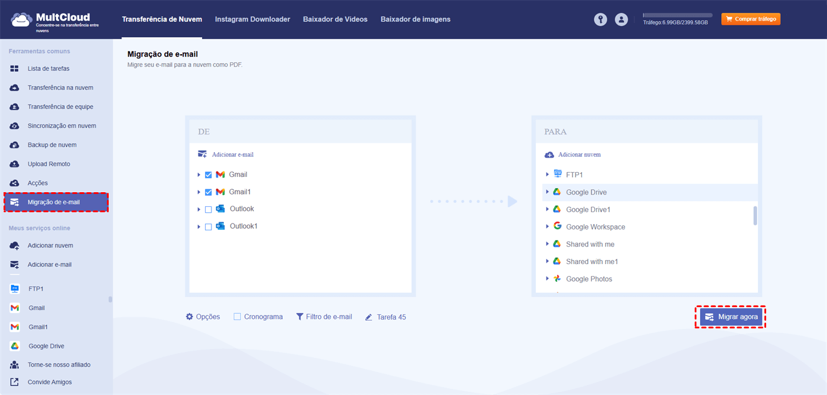Viewport: 827px width, 395px height.
Task: Open the user account avatar icon
Action: tap(621, 19)
